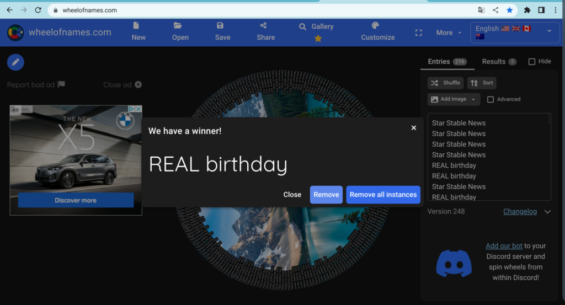565x305 pixels.
Task: Enter fullscreen mode via fullscreen icon
Action: [418, 33]
